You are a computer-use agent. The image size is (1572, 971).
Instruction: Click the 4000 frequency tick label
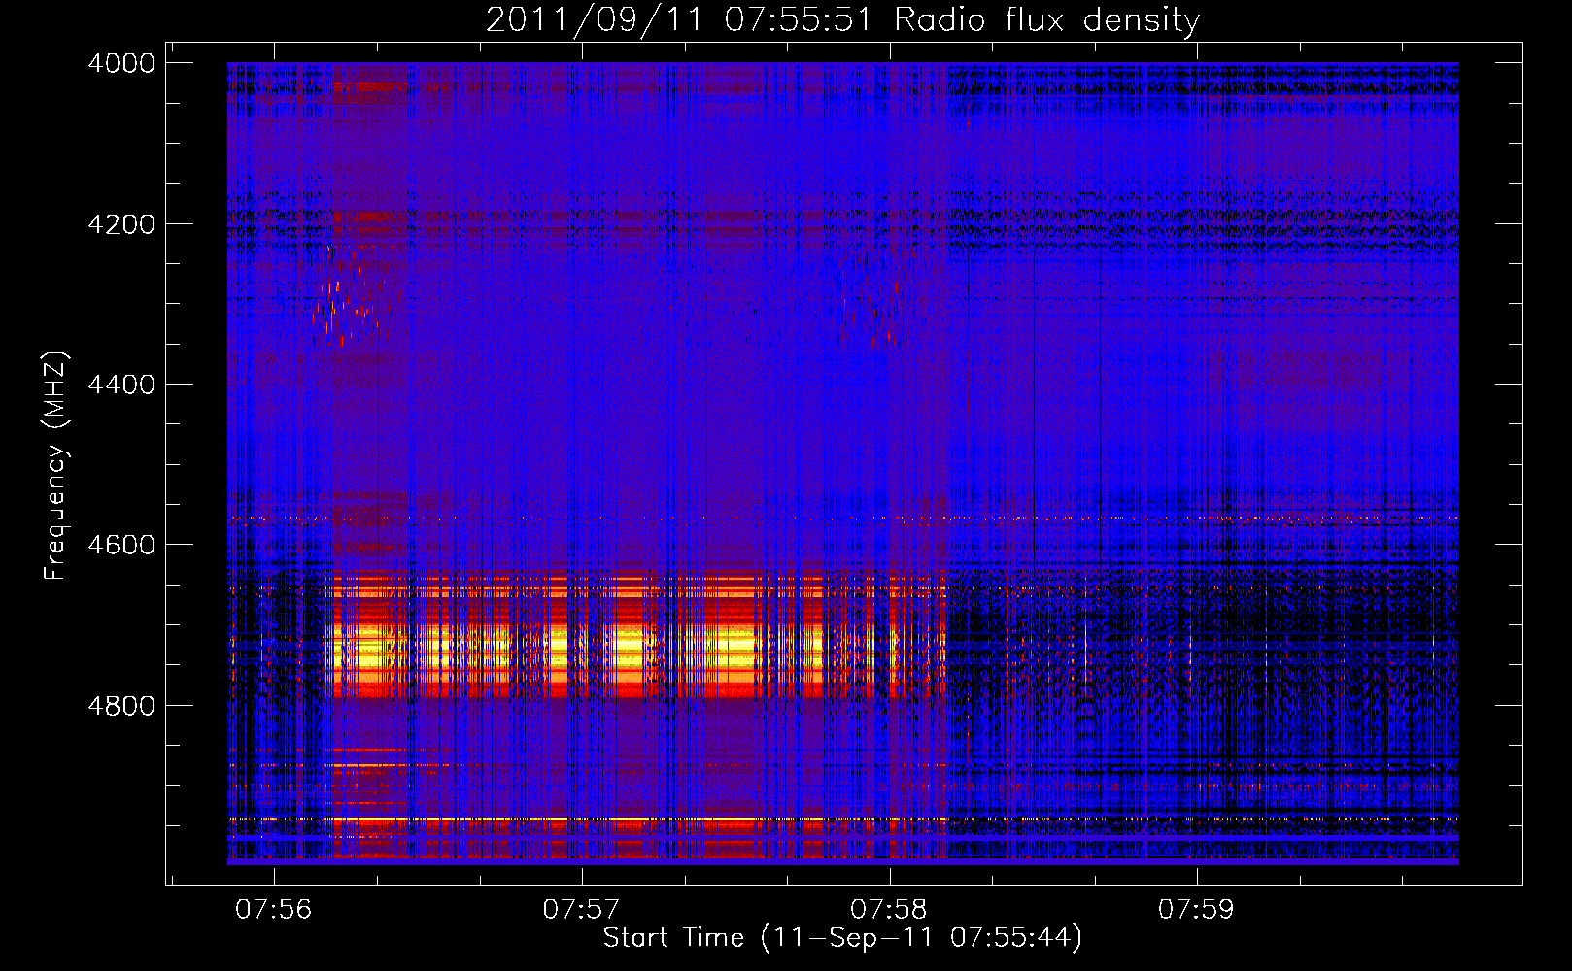tap(120, 63)
